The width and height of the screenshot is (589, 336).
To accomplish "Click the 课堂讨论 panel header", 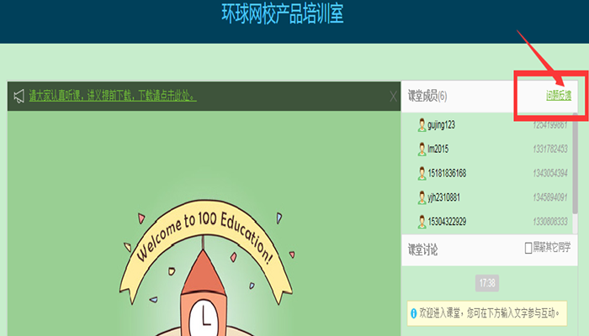I will click(x=423, y=249).
